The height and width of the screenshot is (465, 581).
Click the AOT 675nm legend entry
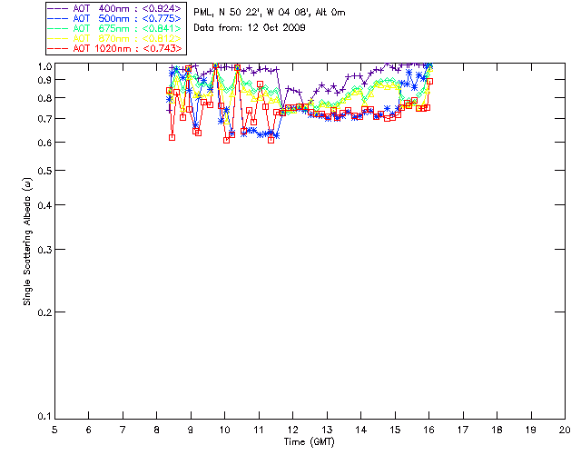click(114, 28)
